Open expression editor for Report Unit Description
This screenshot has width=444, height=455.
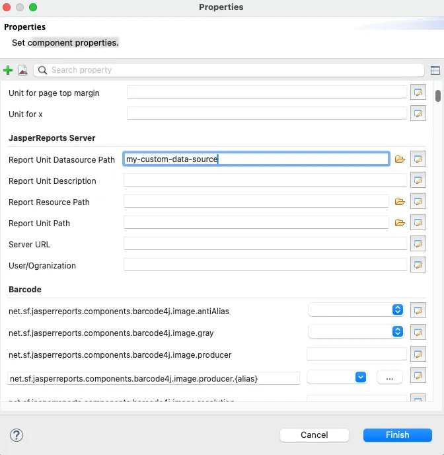(x=418, y=180)
